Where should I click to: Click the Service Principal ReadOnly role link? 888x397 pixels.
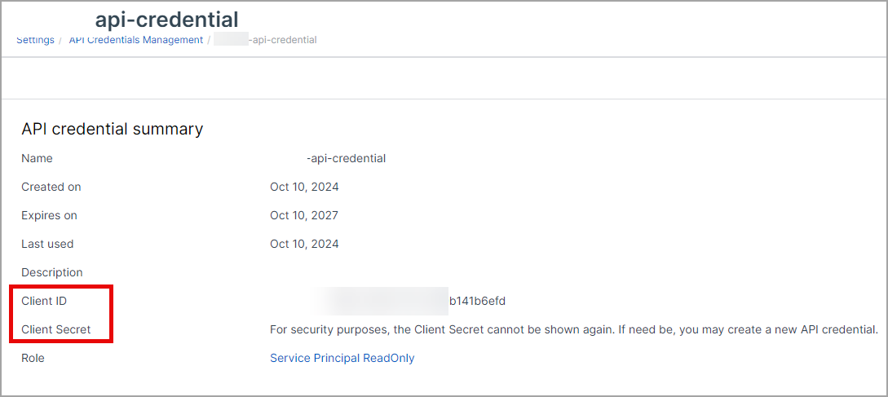point(342,358)
